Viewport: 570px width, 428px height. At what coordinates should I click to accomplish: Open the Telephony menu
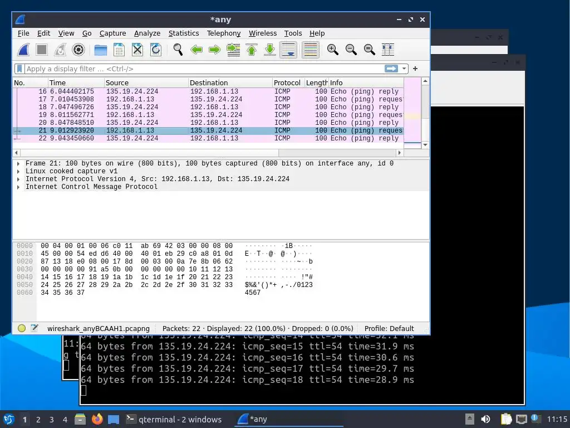click(224, 33)
